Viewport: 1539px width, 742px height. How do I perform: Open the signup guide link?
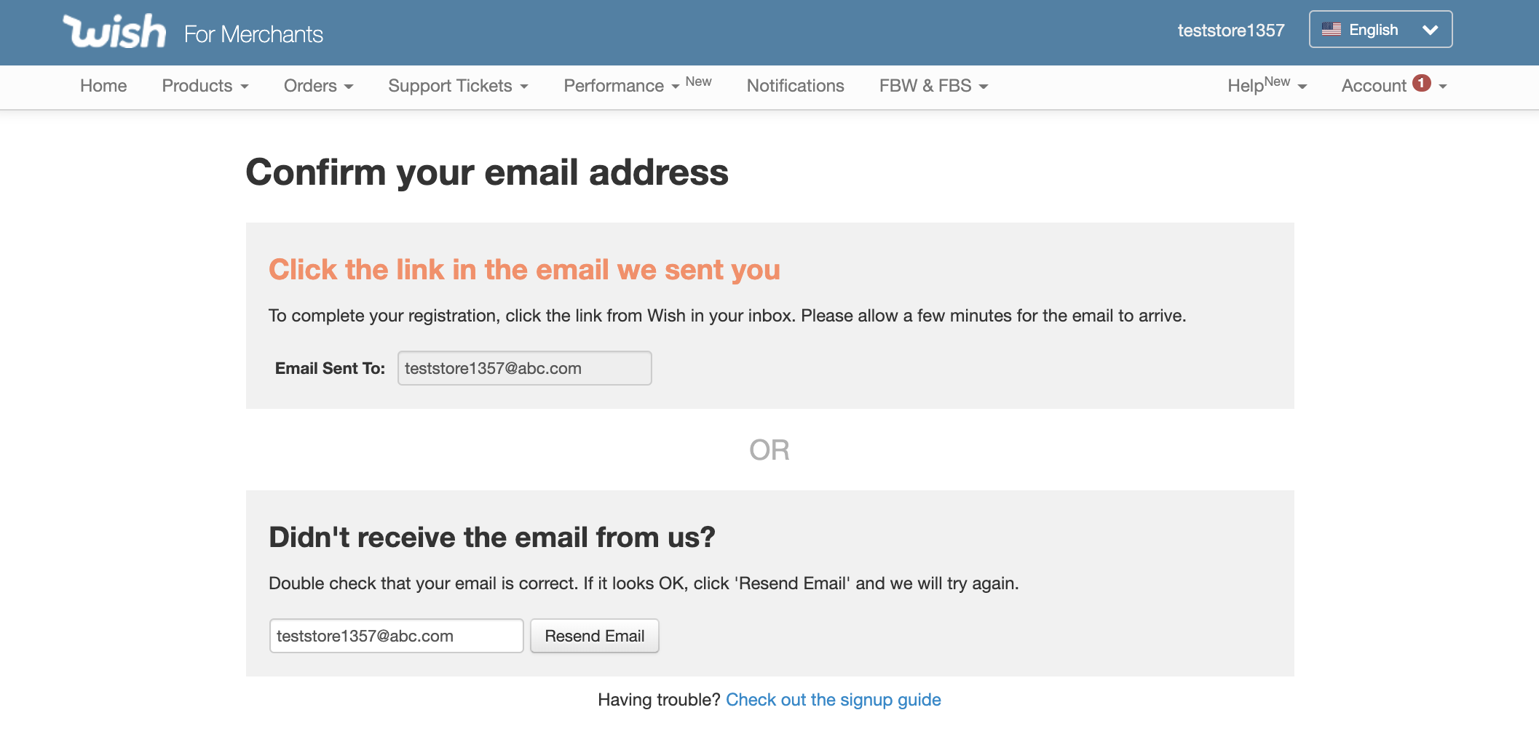(x=834, y=700)
